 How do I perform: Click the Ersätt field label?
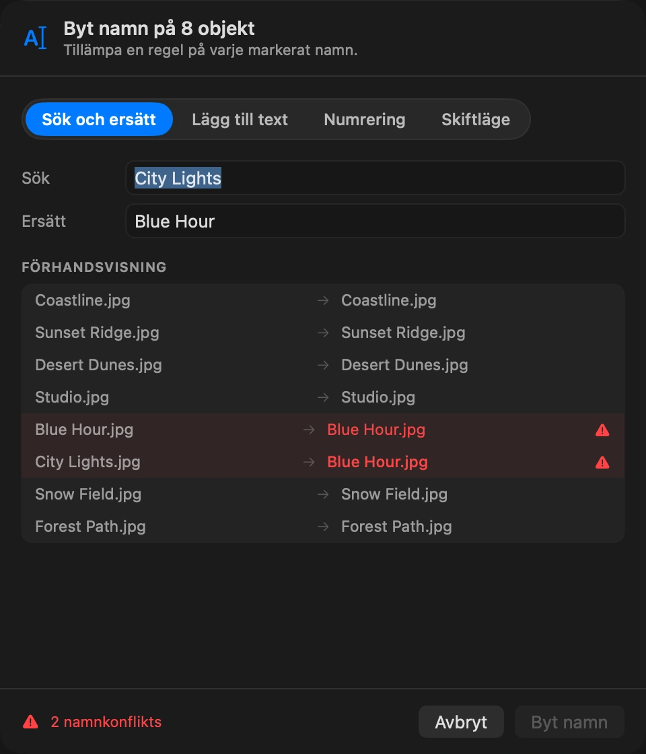[x=44, y=221]
